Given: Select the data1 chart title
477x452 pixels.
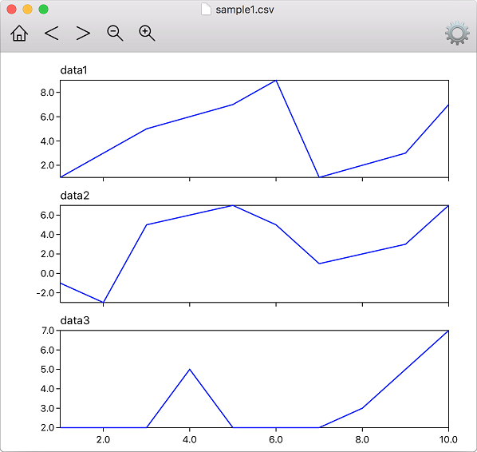Looking at the screenshot, I should [74, 70].
